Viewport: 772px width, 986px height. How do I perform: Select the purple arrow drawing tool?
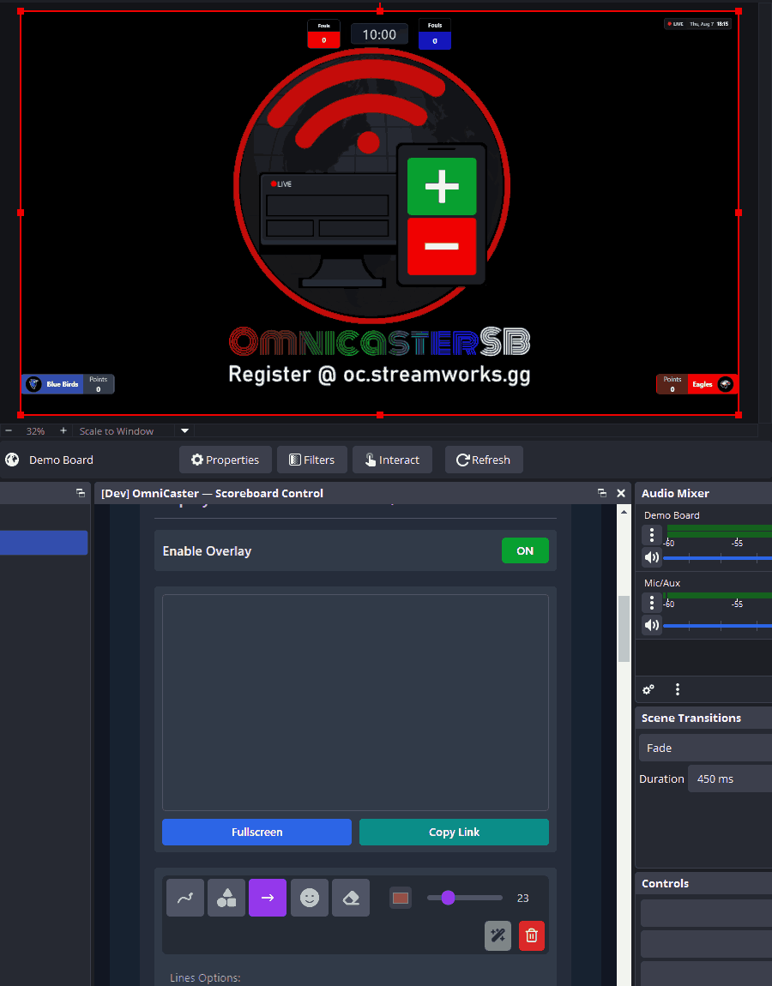[268, 898]
